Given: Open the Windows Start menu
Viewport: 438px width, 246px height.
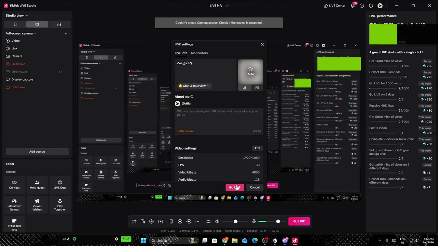Looking at the screenshot, I should pos(143,241).
